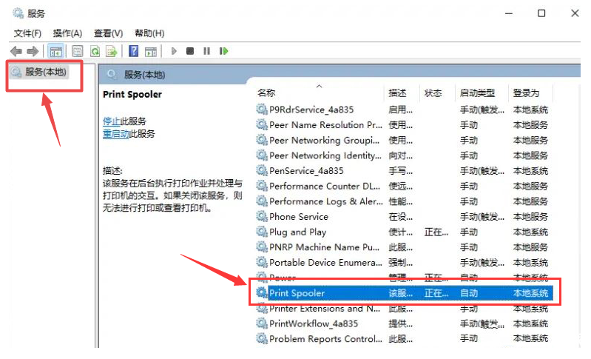Click the gear icon beside PenService_4a835
Viewport: 591px width, 359px height.
coord(262,170)
